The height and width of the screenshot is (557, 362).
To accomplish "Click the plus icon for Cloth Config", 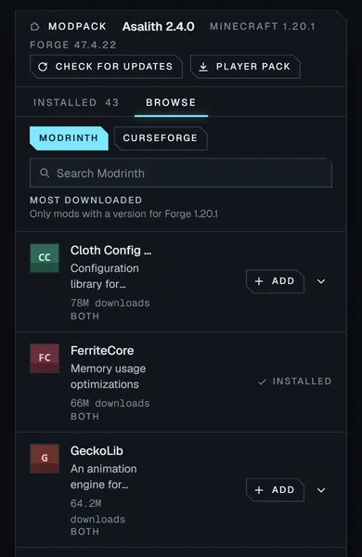I will coord(259,281).
